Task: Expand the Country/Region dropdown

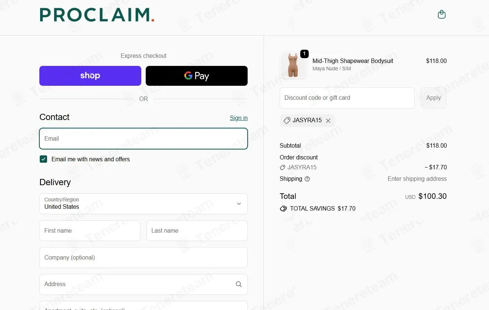Action: 143,204
